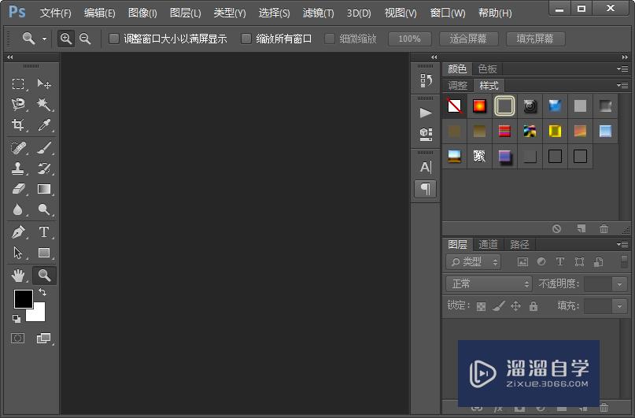635x418 pixels.
Task: Choose Zoom In mode in options bar
Action: pos(66,39)
